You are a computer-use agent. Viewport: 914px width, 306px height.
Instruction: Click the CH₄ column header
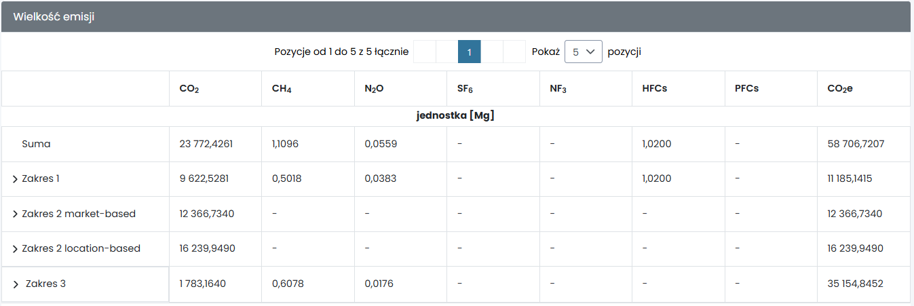point(282,89)
